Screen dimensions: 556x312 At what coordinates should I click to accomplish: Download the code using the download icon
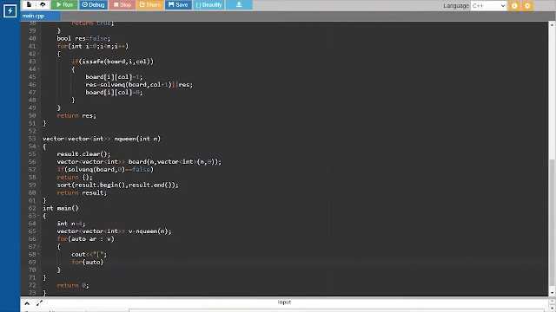(x=239, y=4)
